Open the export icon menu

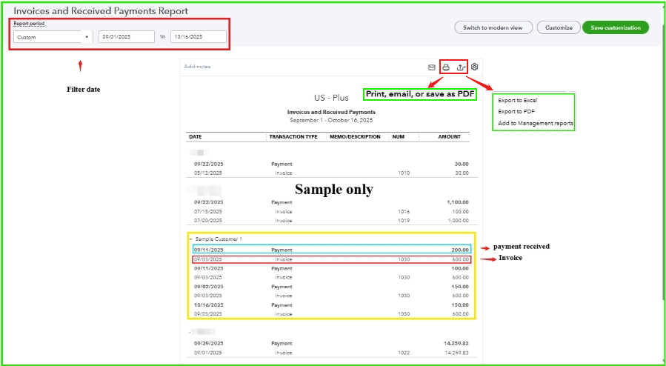coord(461,67)
